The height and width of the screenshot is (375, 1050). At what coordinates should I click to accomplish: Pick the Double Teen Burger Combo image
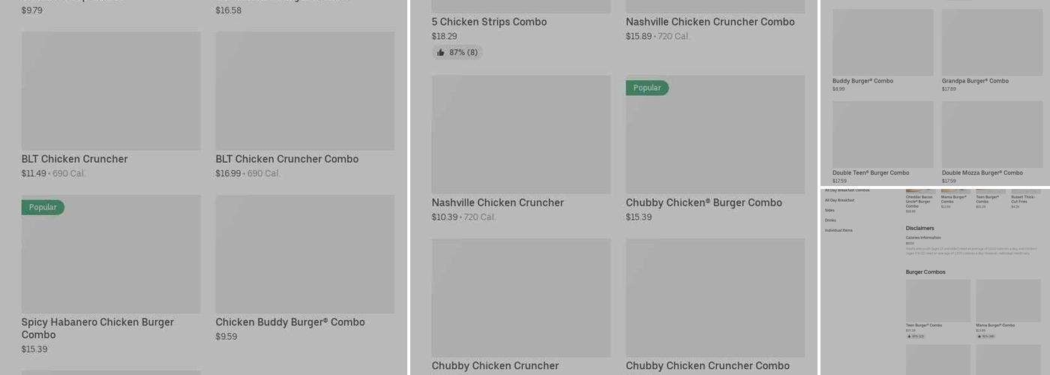pos(883,134)
